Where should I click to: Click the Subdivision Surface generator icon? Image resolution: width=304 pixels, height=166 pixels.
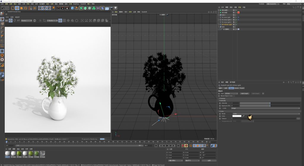click(81, 8)
